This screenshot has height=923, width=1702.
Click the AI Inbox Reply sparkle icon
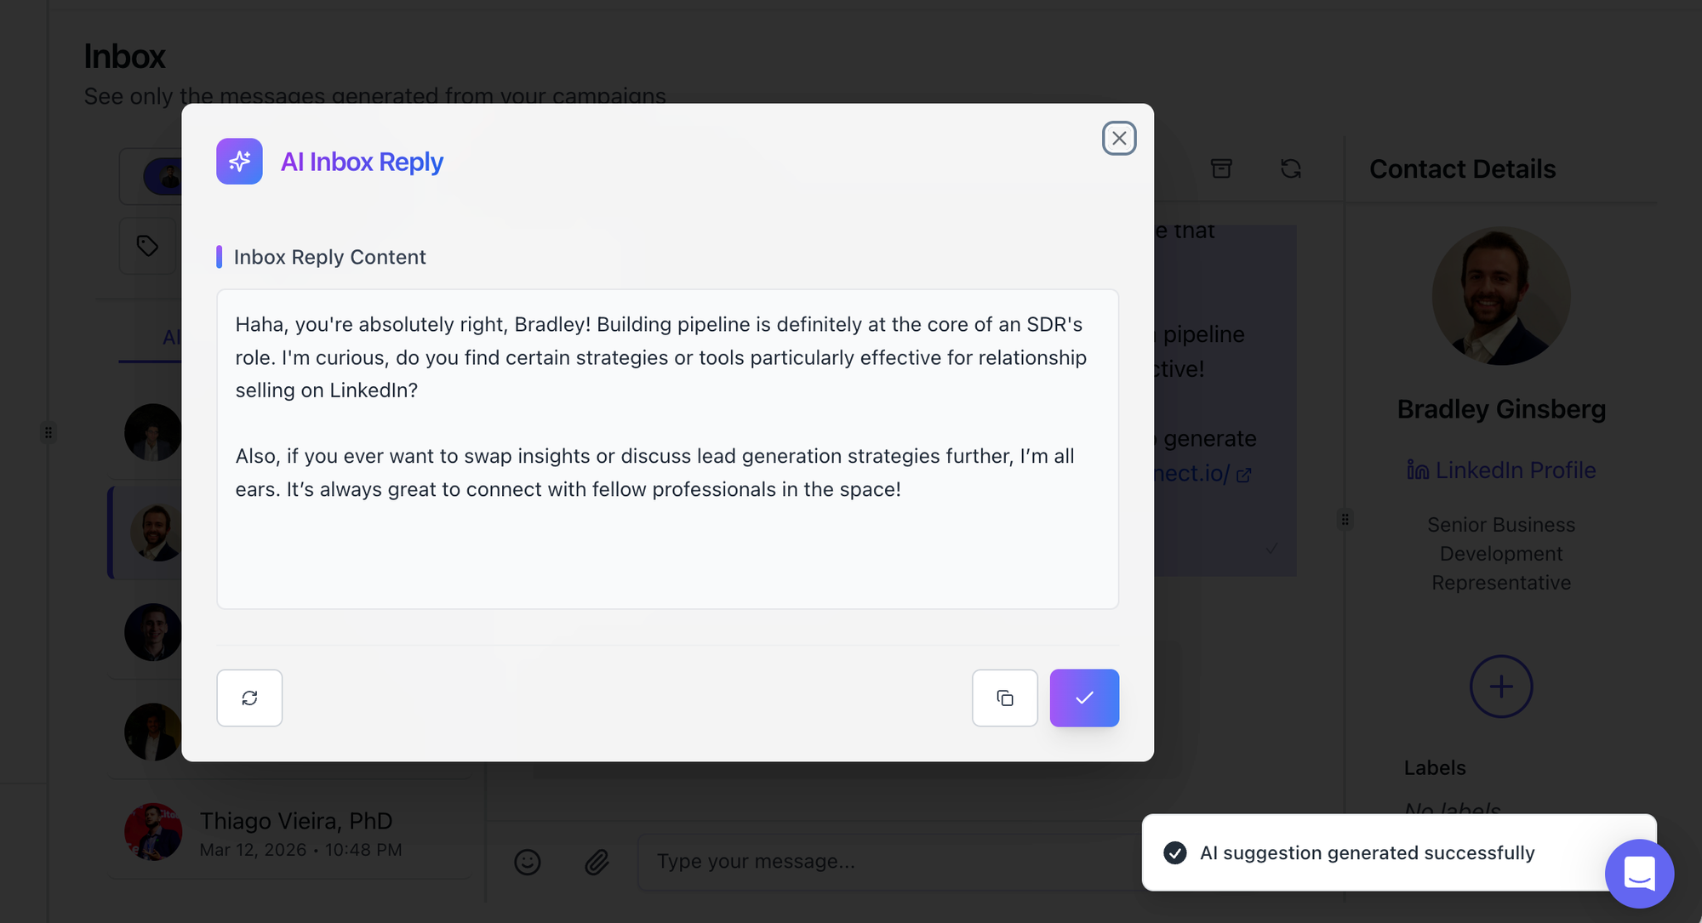tap(239, 161)
